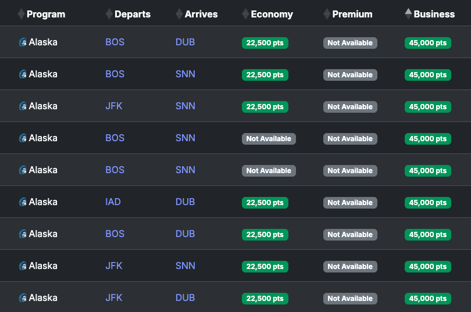Open DUB link in first BOS row
This screenshot has width=471, height=312.
[185, 42]
